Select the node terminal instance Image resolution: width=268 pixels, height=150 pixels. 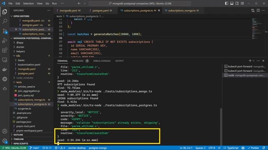pyautogui.click(x=245, y=75)
